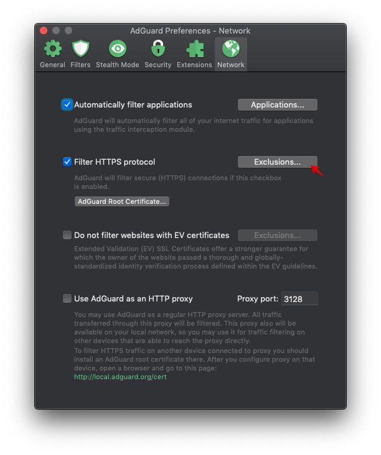Screen dimensions: 381x455
Task: Click the AdGuard Root Certificate... button
Action: coord(122,201)
